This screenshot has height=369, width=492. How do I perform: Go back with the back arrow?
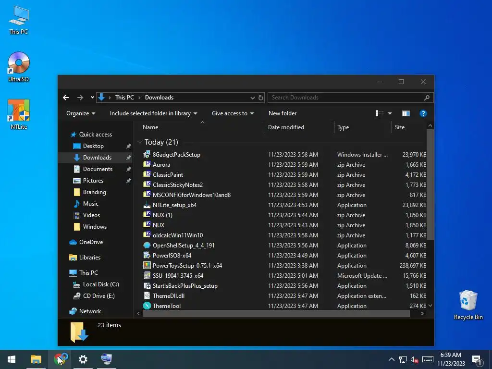(66, 98)
